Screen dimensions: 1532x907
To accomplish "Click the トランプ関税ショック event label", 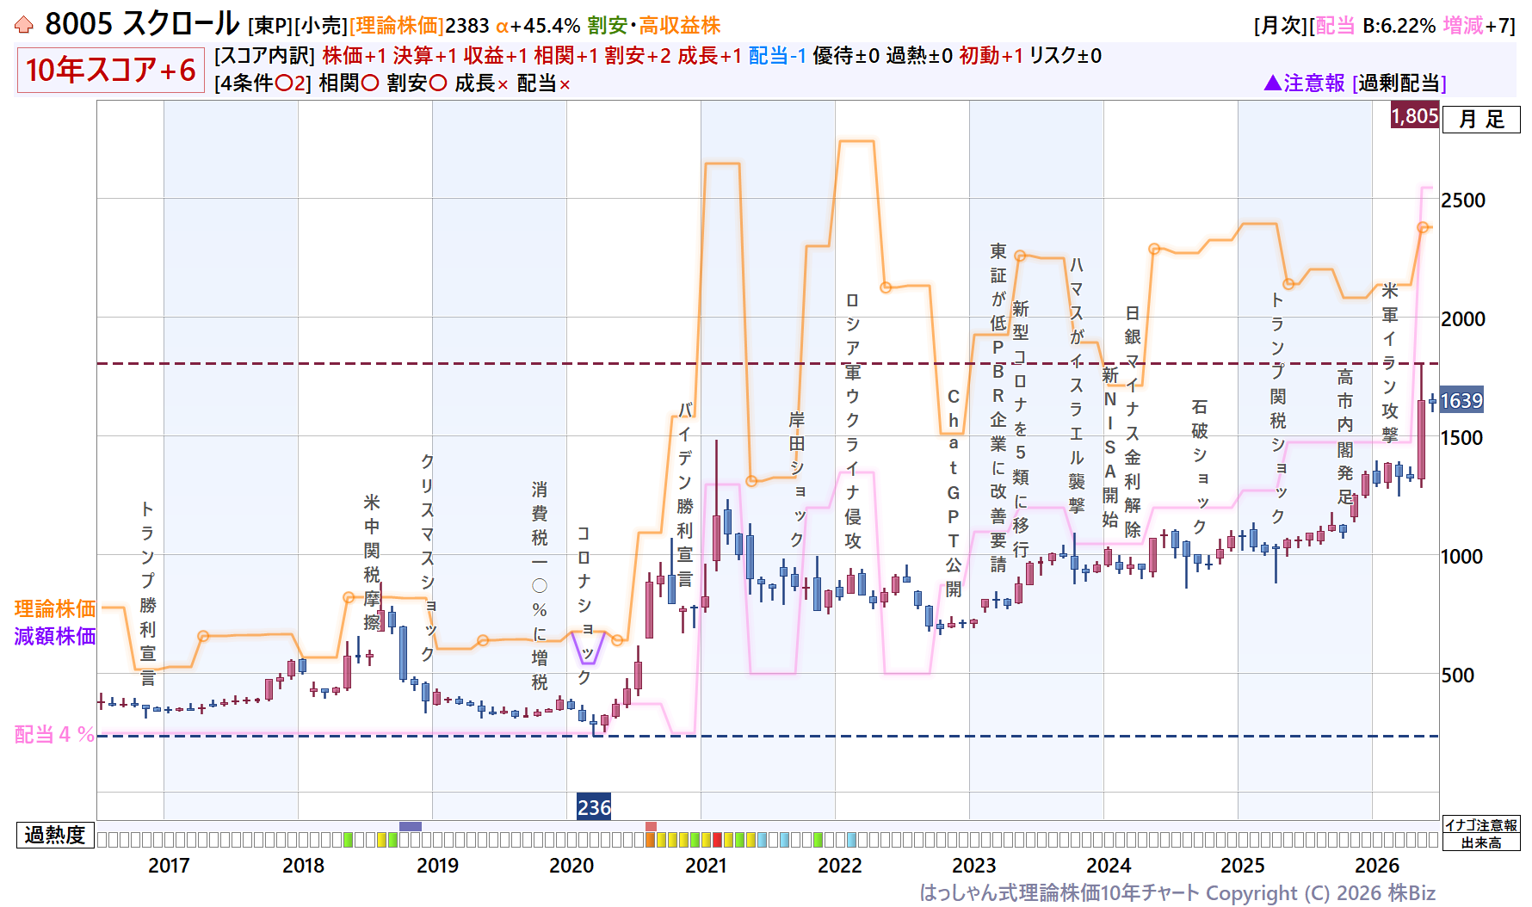I will pyautogui.click(x=1278, y=408).
